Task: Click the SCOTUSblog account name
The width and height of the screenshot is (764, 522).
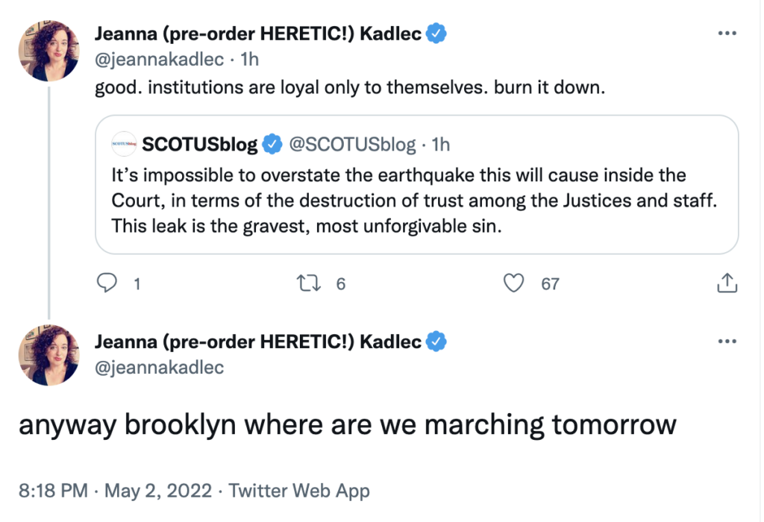Action: 200,144
